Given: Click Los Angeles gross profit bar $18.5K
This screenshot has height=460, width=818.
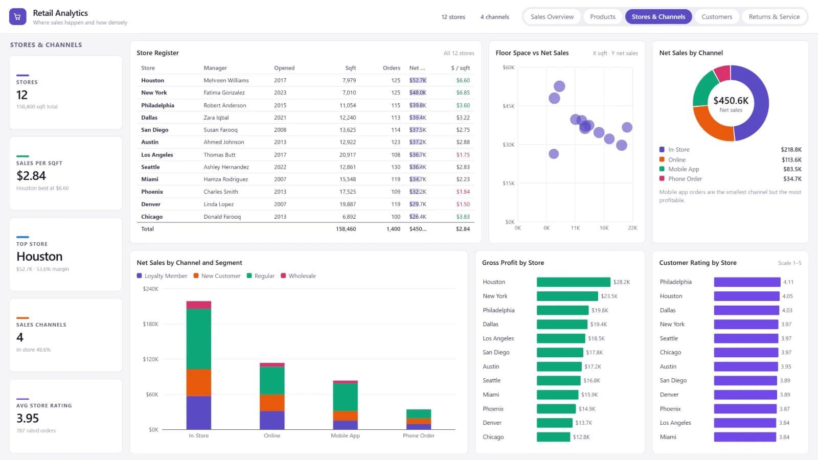Looking at the screenshot, I should pyautogui.click(x=561, y=338).
